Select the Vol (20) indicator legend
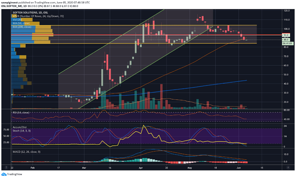The width and height of the screenshot is (296, 178). point(17,20)
